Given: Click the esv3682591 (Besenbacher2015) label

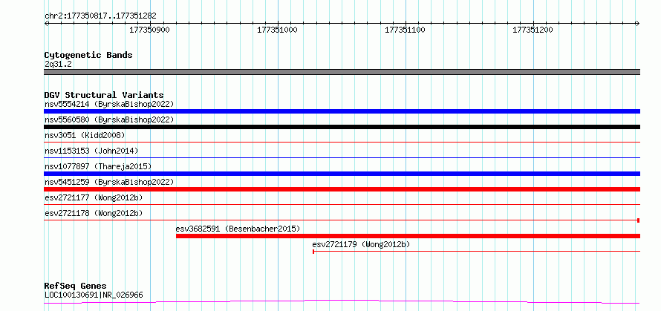Looking at the screenshot, I should [x=238, y=229].
